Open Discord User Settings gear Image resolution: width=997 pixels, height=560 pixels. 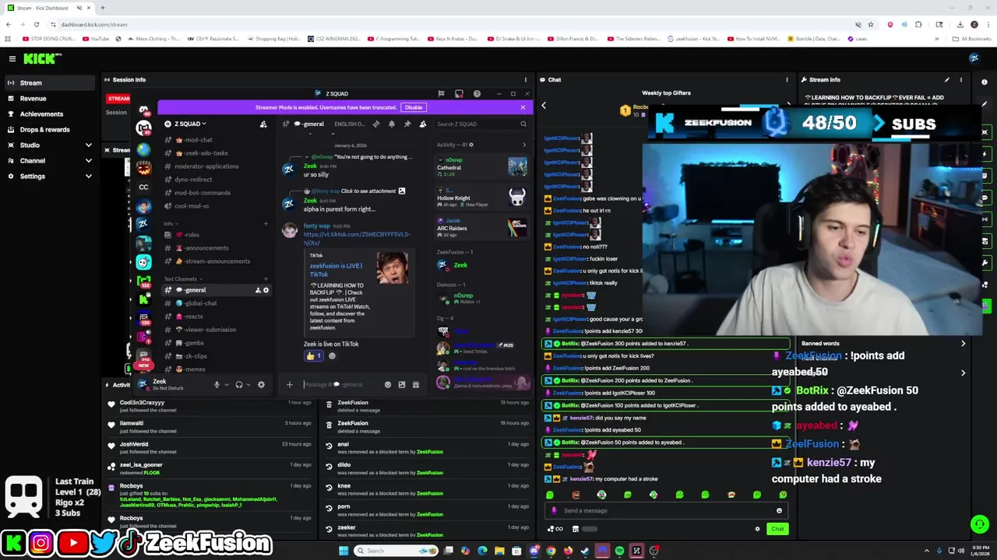pos(261,384)
